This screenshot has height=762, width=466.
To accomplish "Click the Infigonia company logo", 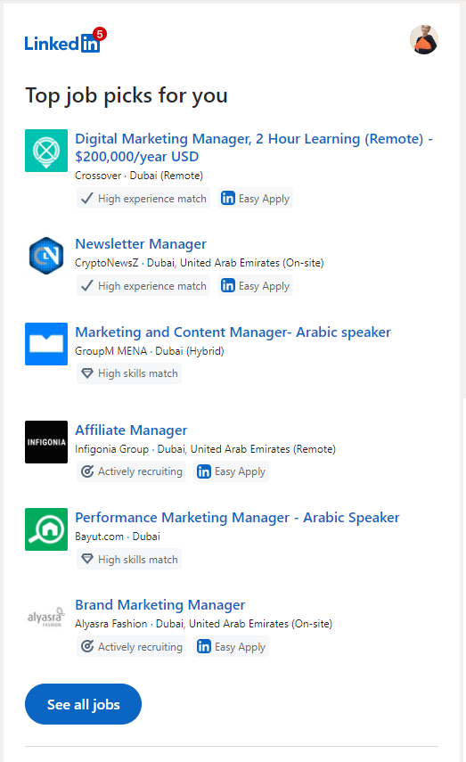I will coord(46,442).
